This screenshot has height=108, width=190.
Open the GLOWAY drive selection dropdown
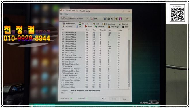coord(75,18)
